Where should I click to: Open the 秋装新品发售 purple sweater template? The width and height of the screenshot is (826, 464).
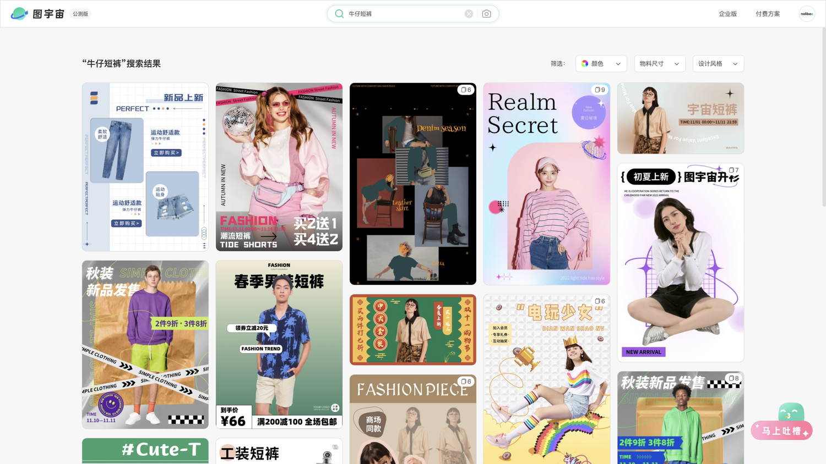(145, 345)
